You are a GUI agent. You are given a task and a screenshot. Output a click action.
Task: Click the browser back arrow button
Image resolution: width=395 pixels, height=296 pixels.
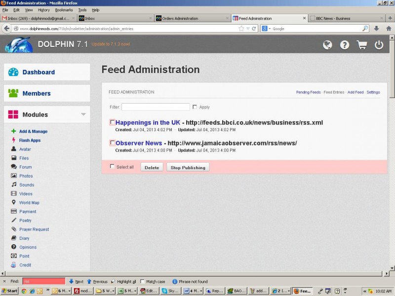pyautogui.click(x=7, y=29)
